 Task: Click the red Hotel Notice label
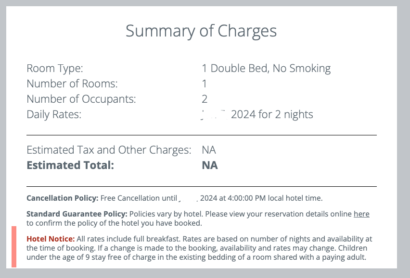pos(51,239)
